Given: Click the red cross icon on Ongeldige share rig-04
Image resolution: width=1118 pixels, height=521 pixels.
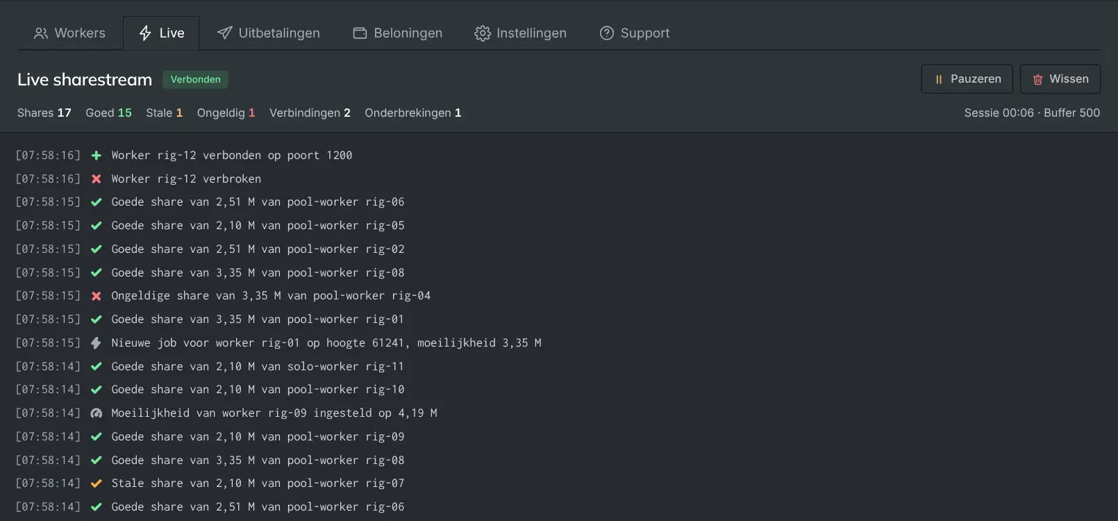Looking at the screenshot, I should (97, 296).
